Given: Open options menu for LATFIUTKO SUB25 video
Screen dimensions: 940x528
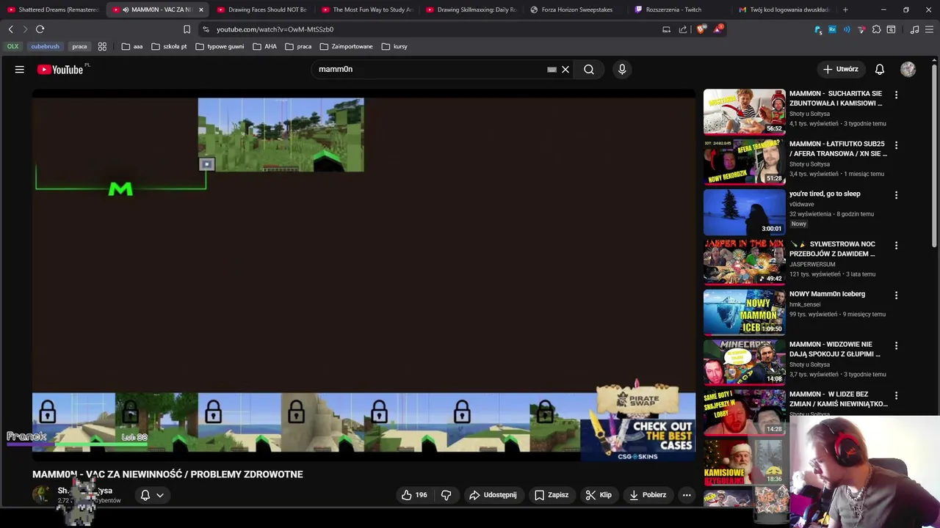Looking at the screenshot, I should [x=896, y=145].
